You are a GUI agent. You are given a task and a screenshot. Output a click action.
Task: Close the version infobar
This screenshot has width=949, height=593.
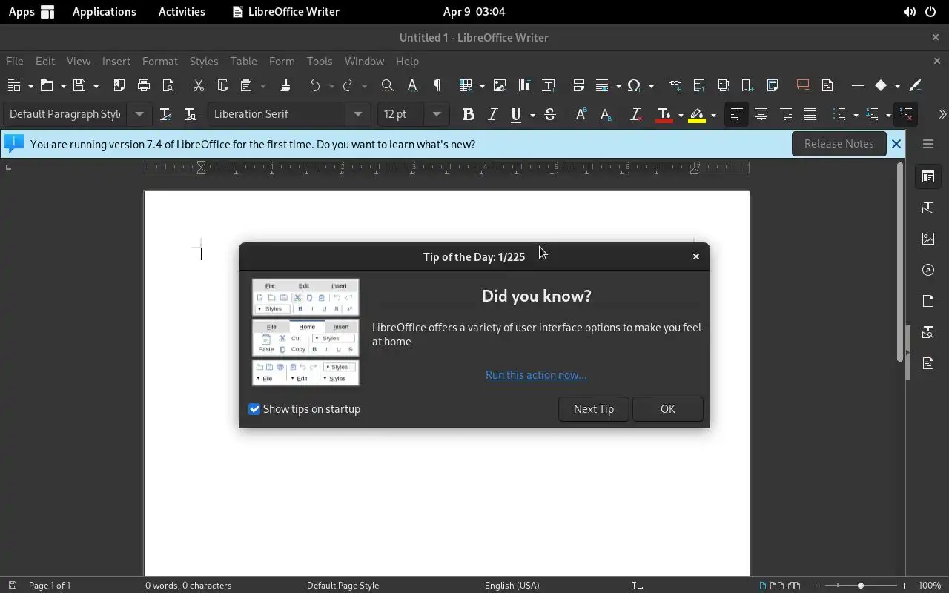coord(896,144)
